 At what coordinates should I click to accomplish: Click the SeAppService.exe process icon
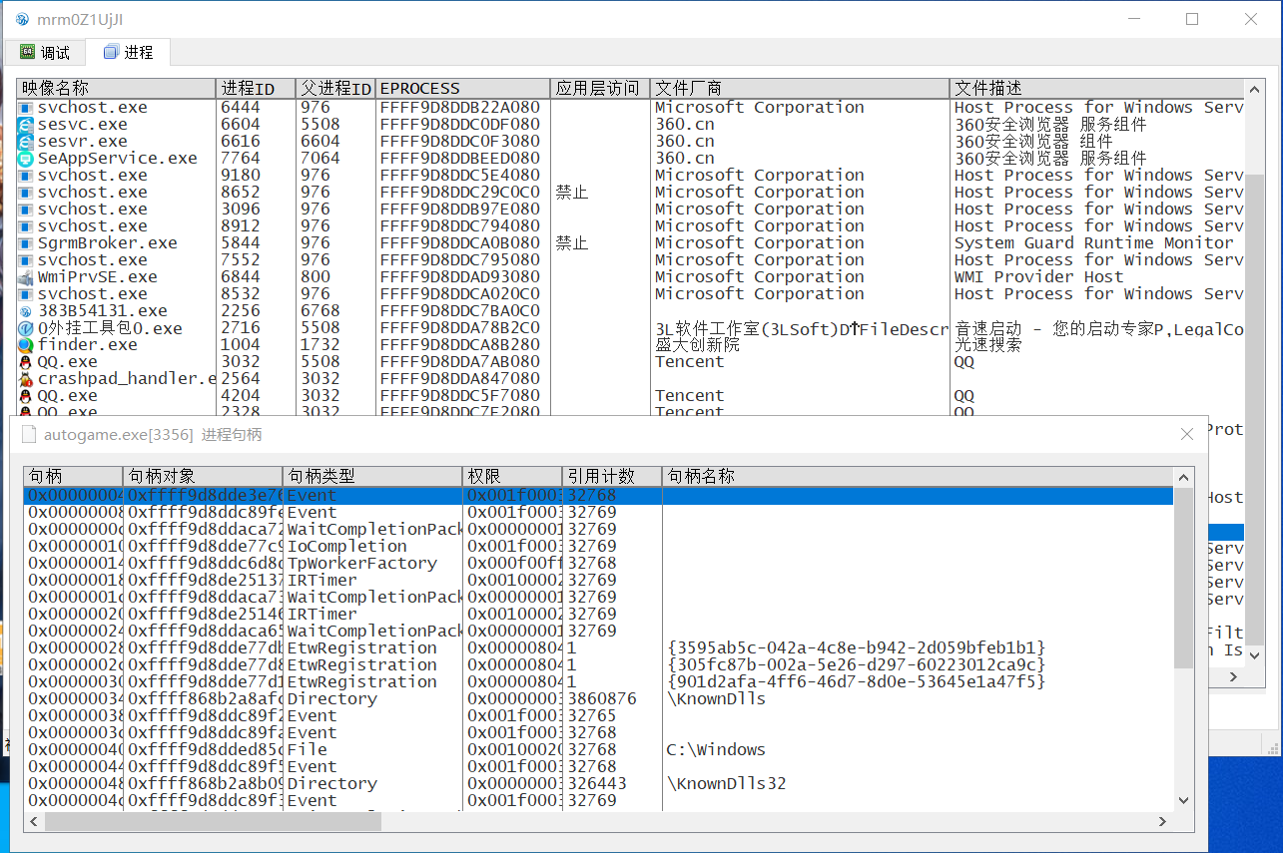[x=26, y=159]
